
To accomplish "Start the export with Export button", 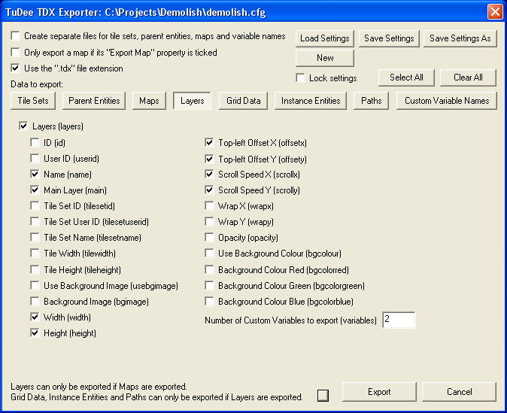I will click(x=379, y=392).
